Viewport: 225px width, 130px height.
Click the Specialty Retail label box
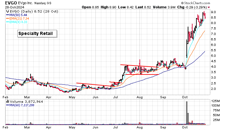tap(37, 33)
